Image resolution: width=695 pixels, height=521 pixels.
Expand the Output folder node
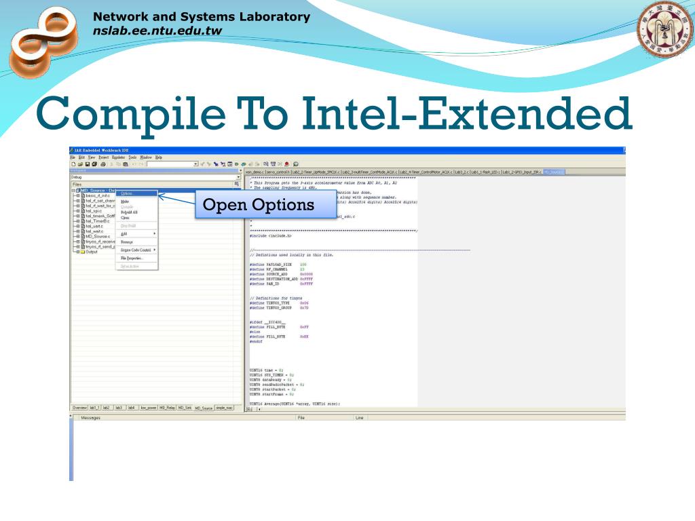78,252
